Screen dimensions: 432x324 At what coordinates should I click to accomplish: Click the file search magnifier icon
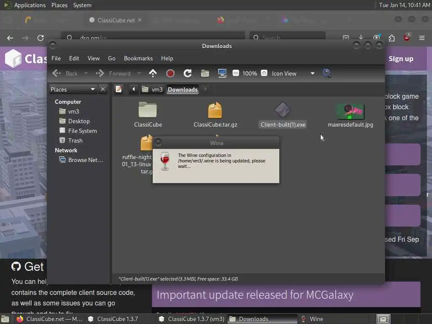327,73
